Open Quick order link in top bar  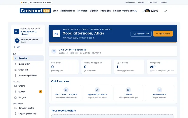[152, 2]
